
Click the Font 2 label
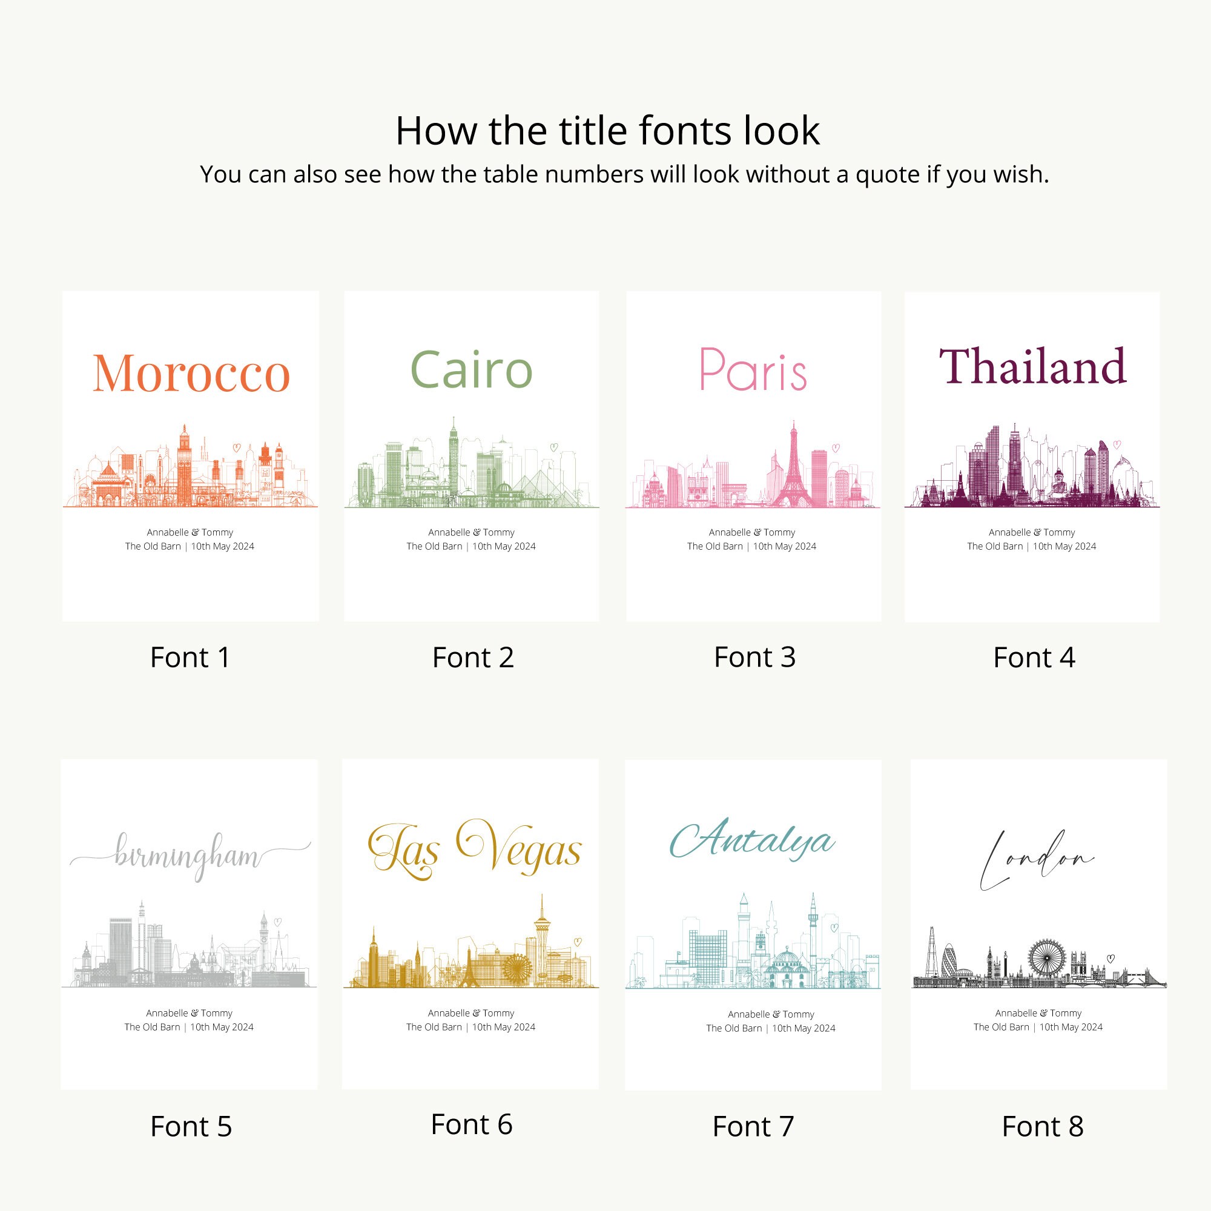pyautogui.click(x=473, y=658)
